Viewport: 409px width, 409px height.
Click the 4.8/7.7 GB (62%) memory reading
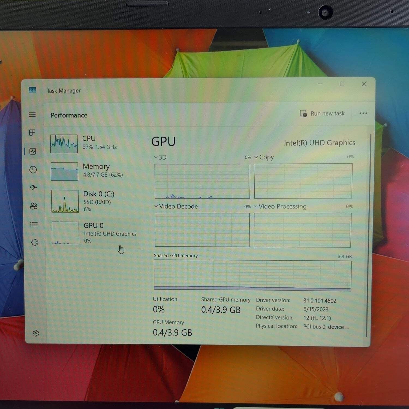click(103, 175)
